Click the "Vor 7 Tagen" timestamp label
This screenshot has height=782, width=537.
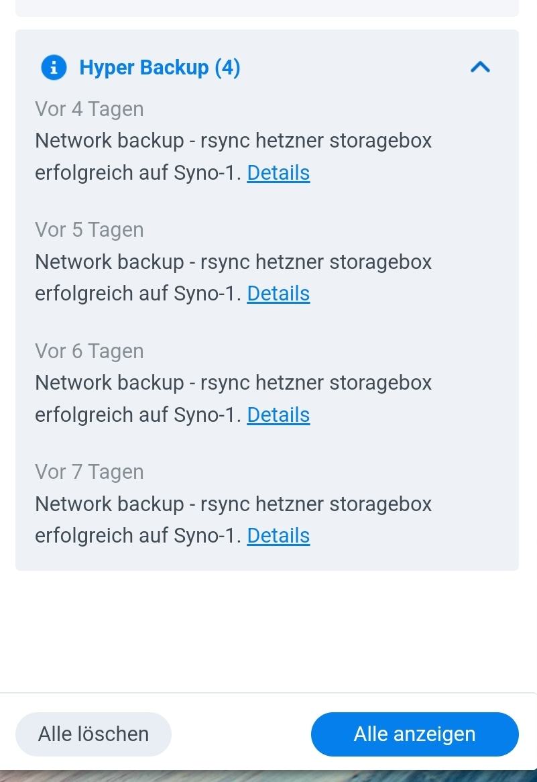[x=89, y=472]
